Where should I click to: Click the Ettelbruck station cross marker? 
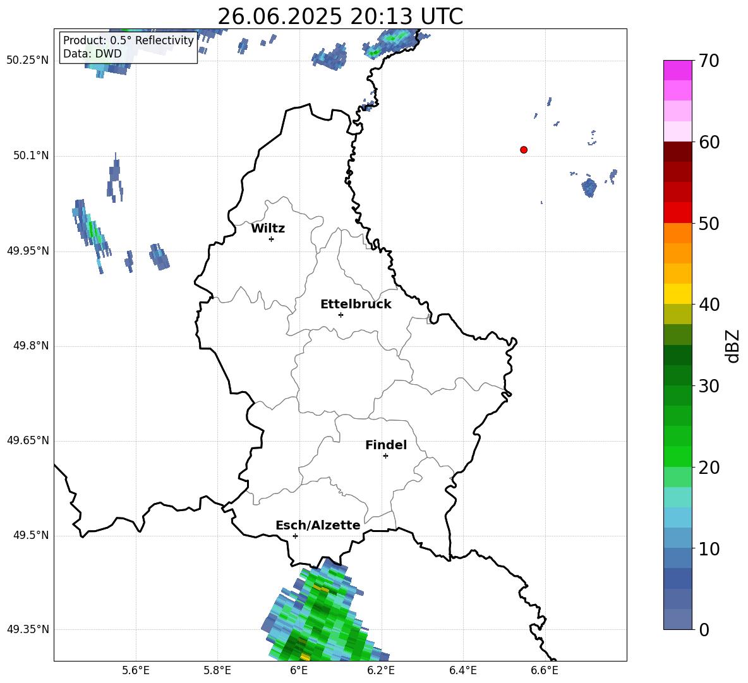[341, 315]
